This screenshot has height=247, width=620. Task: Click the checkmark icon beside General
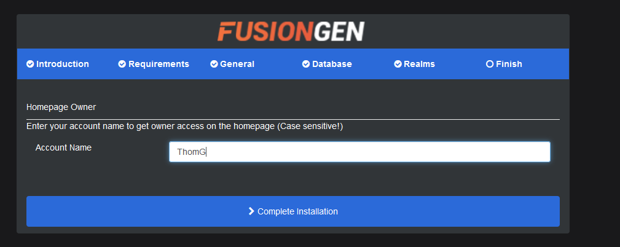coord(214,64)
